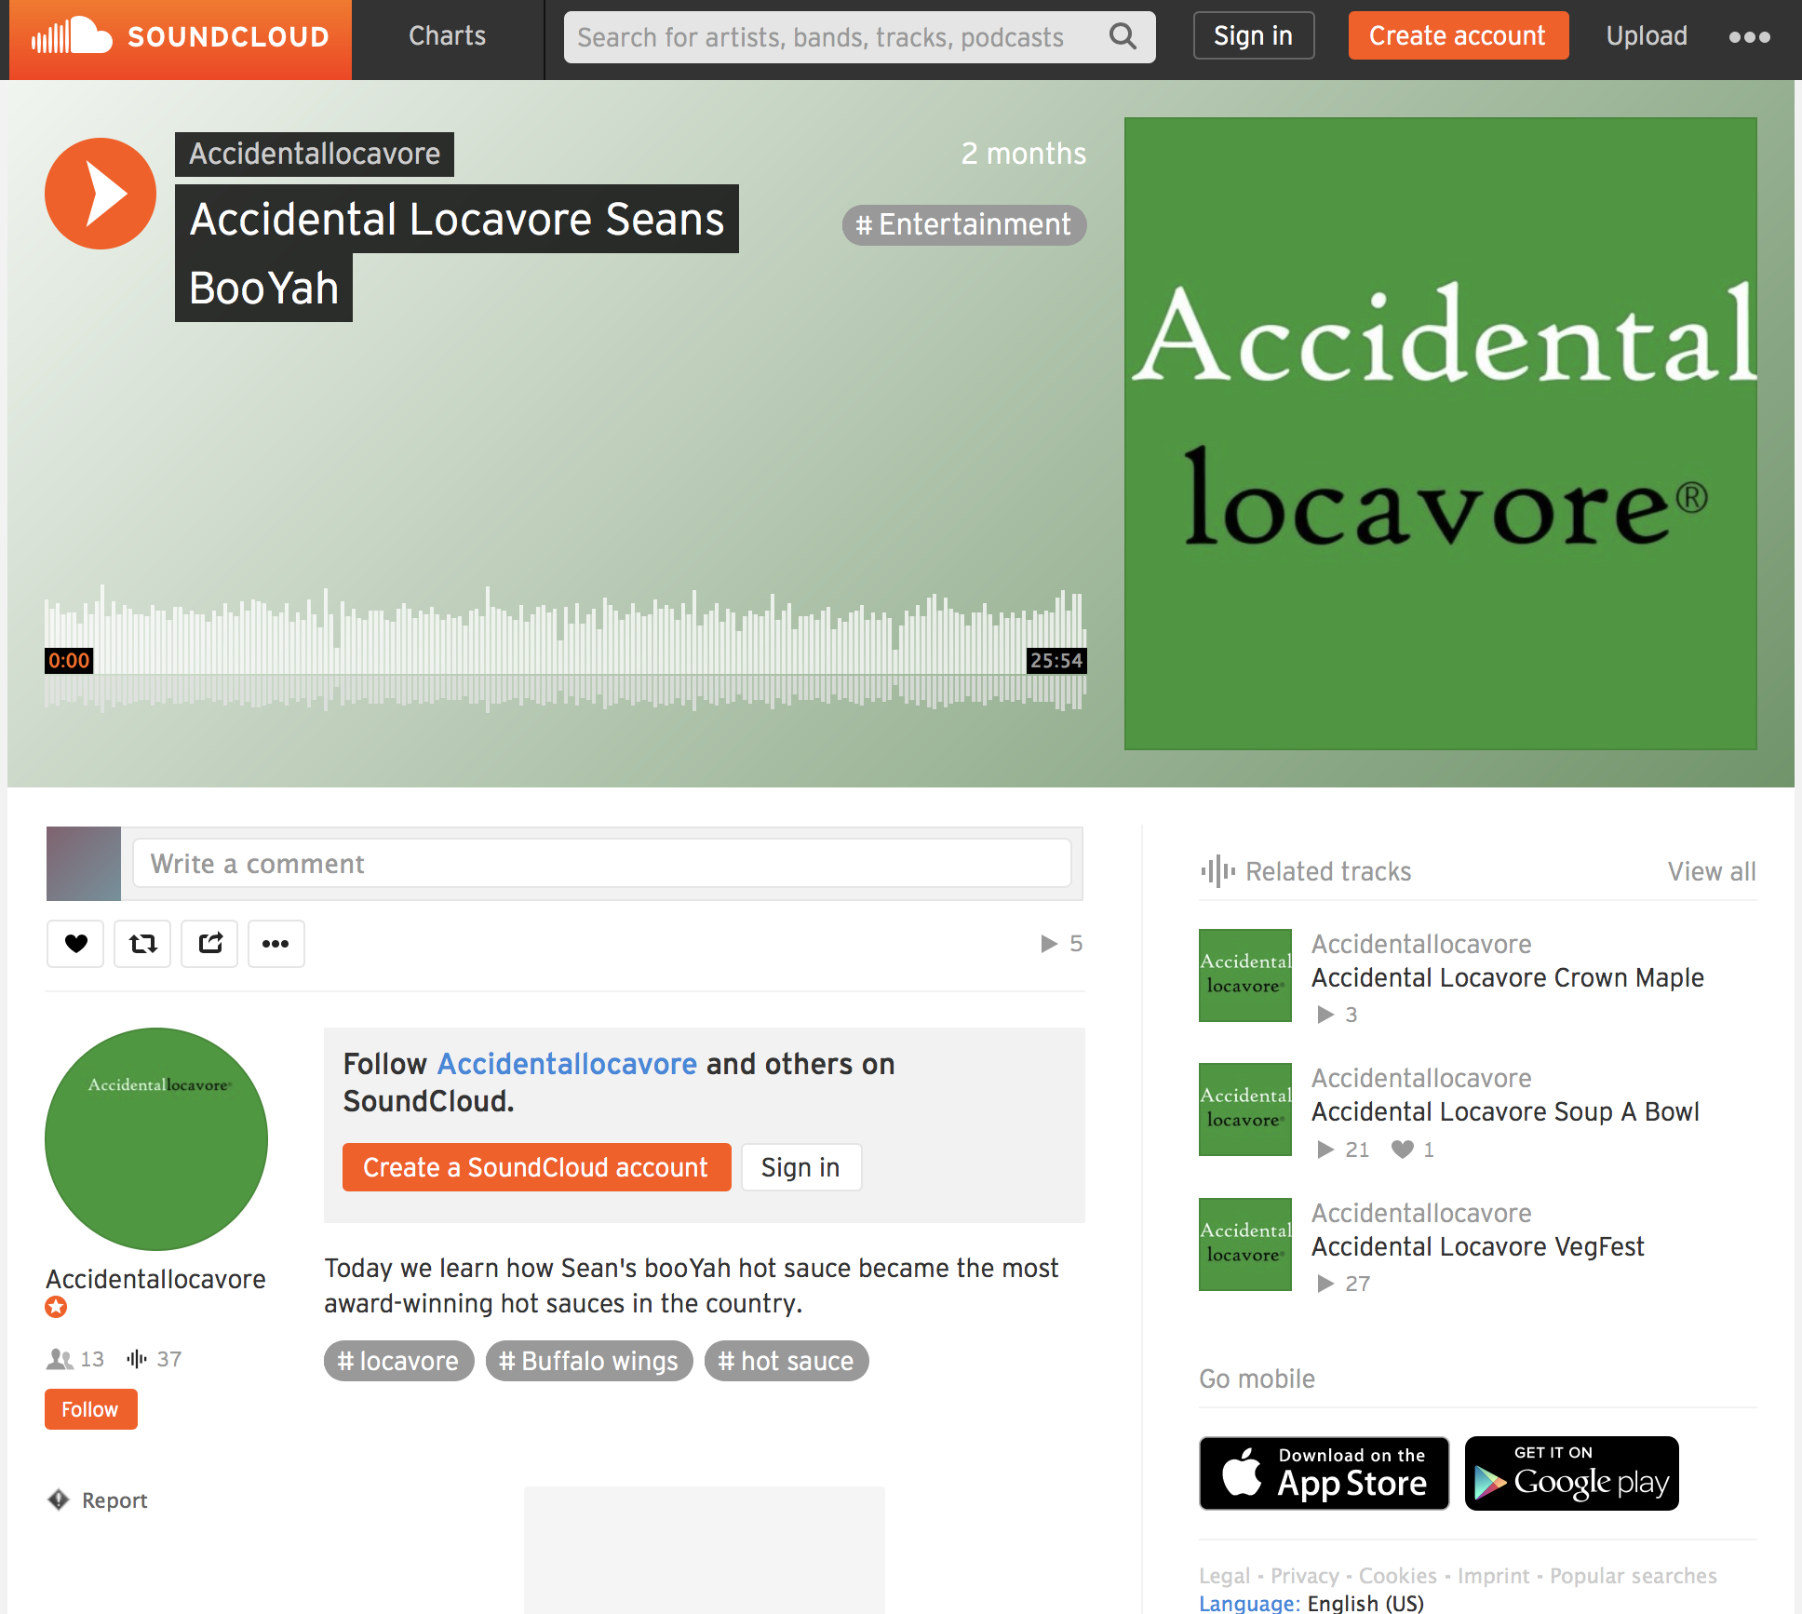
Task: Click the 21 plays count on Soup A Bowl
Action: pos(1344,1150)
